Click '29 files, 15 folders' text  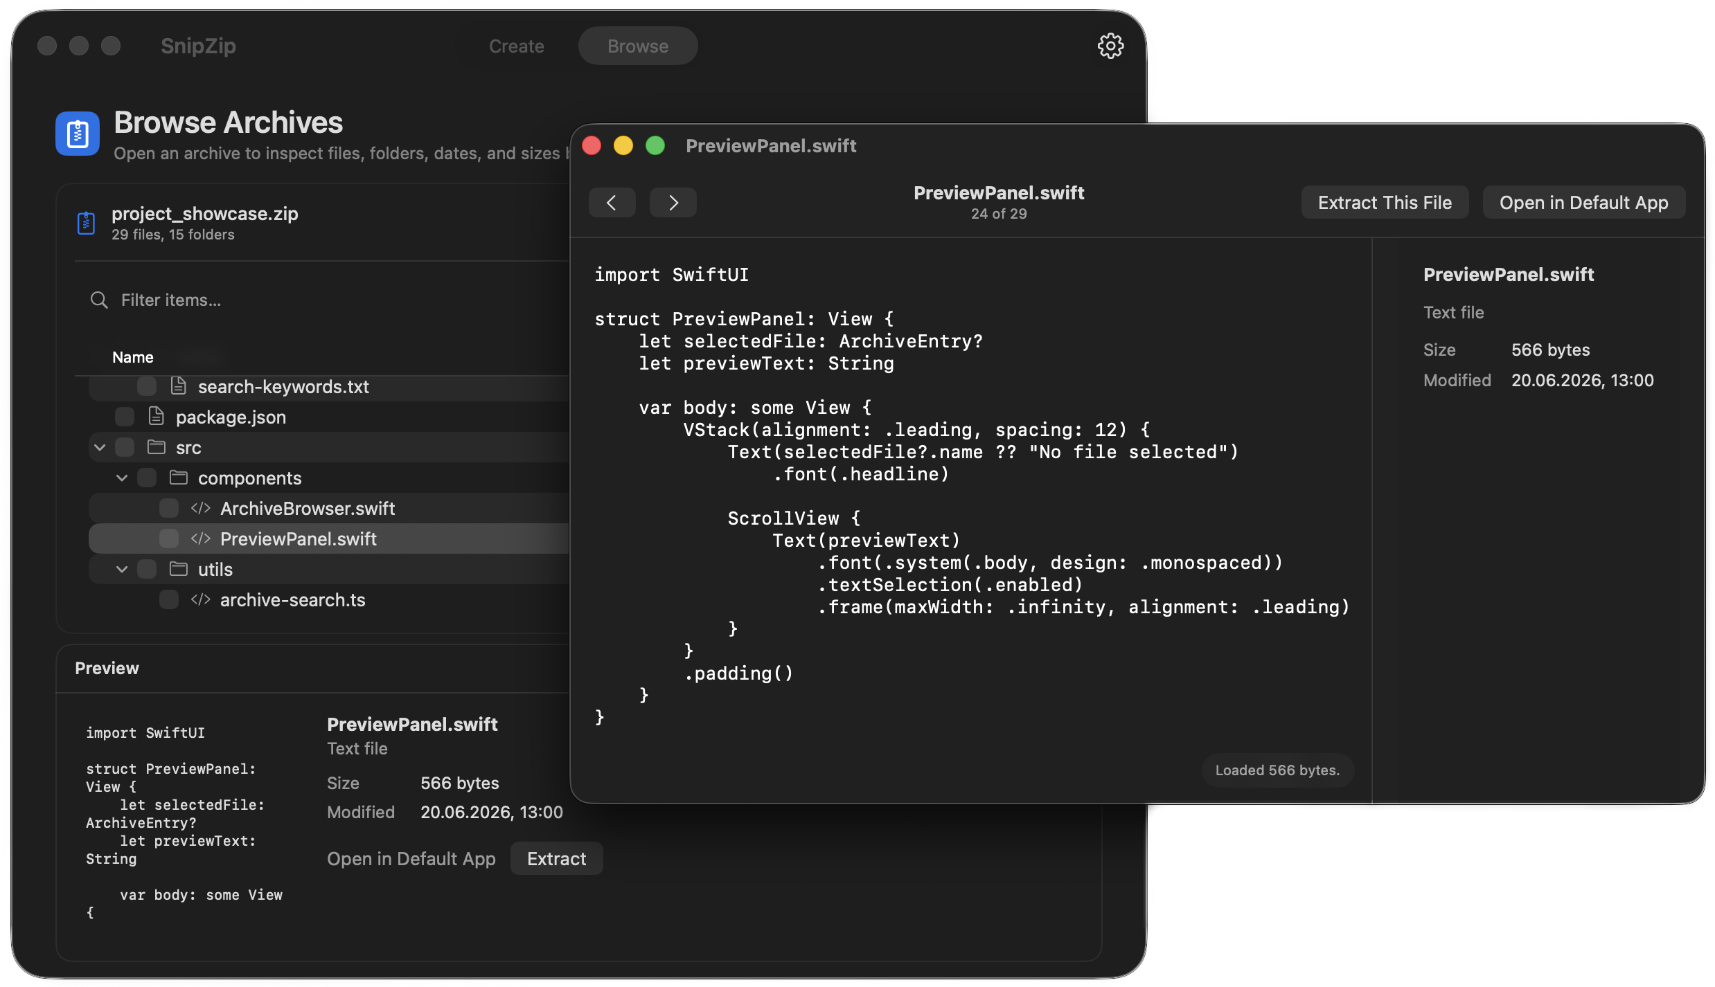coord(173,235)
